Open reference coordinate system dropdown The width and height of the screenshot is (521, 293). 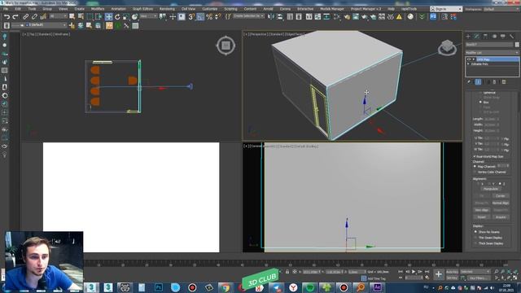[x=148, y=16]
